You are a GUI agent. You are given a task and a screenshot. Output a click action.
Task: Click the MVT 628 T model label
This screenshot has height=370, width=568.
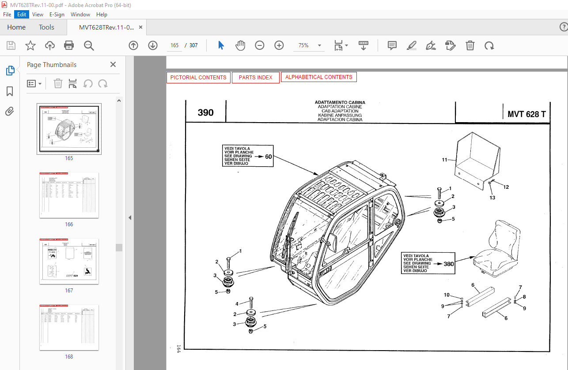tap(526, 114)
